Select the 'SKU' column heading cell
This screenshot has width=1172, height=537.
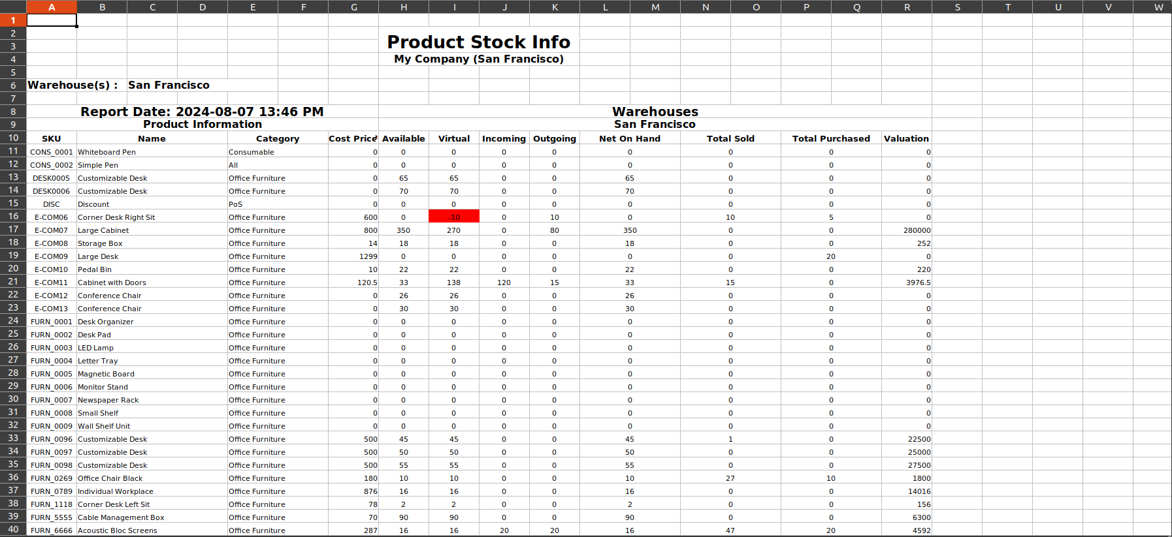[x=52, y=138]
